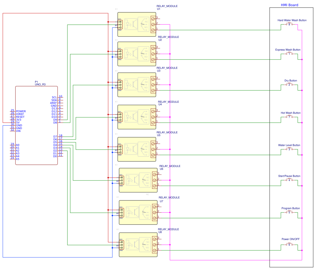Click the Dry Button switch symbol
This screenshot has width=316, height=270.
pyautogui.click(x=289, y=84)
